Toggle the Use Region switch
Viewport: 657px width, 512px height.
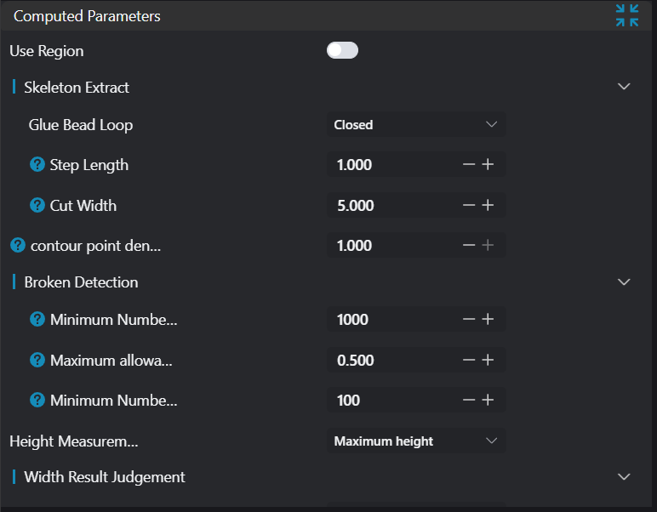[x=342, y=51]
